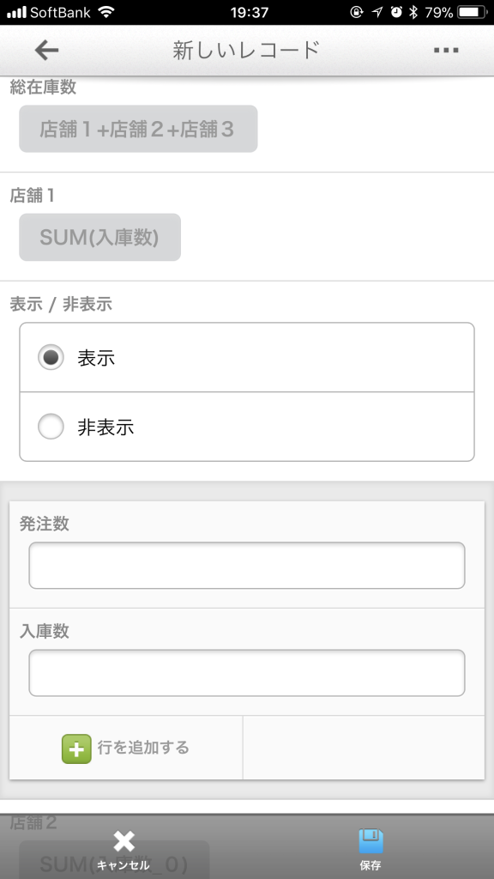Tap the white X cancel icon
This screenshot has width=494, height=879.
[123, 841]
